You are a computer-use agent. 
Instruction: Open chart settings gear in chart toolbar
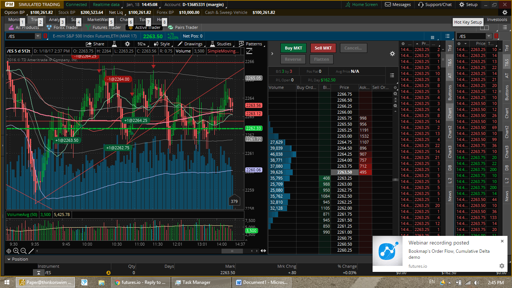point(127,44)
